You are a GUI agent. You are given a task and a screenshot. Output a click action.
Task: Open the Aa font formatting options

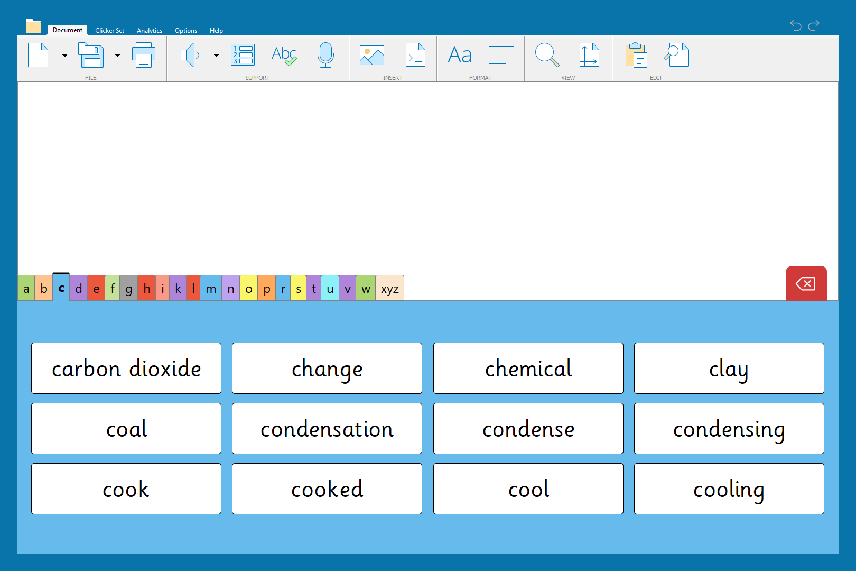pyautogui.click(x=460, y=55)
